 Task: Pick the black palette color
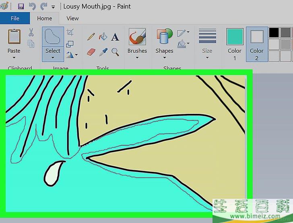click(274, 32)
